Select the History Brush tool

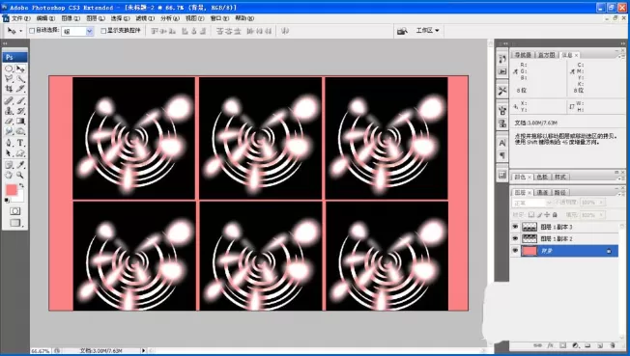pos(20,111)
